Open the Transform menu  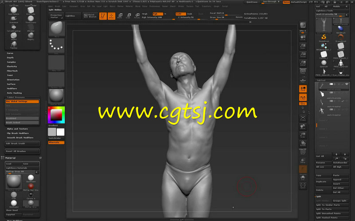point(206,6)
